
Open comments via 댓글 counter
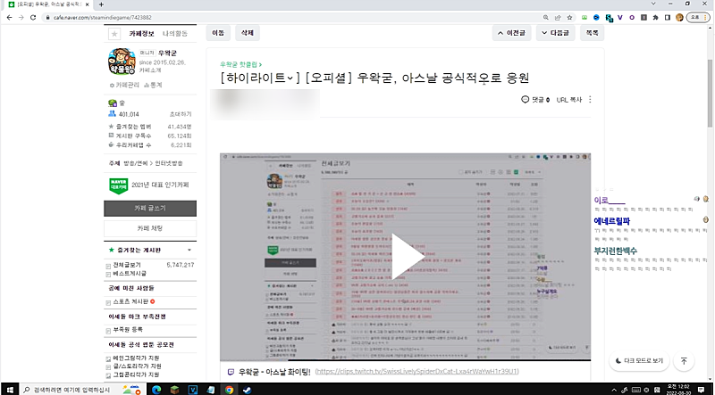535,100
